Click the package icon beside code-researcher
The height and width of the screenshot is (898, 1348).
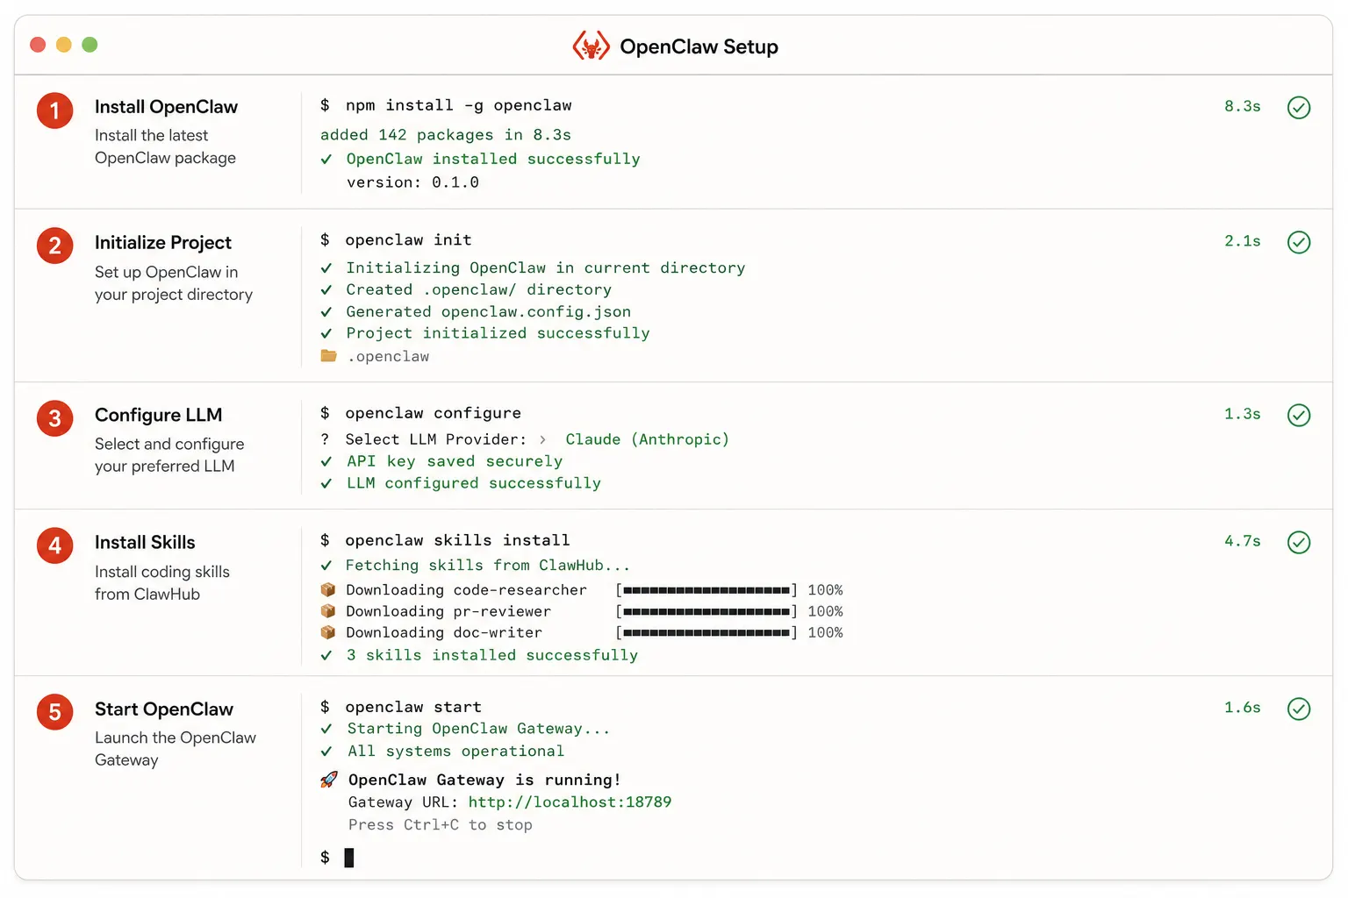328,589
